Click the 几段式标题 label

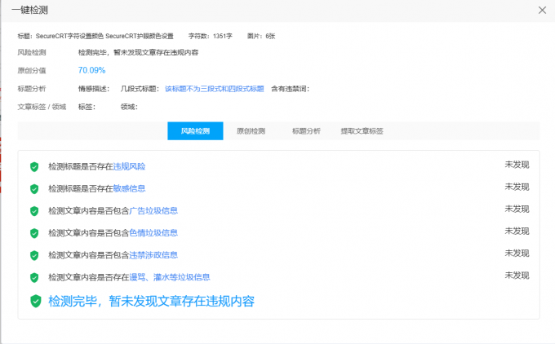click(140, 89)
